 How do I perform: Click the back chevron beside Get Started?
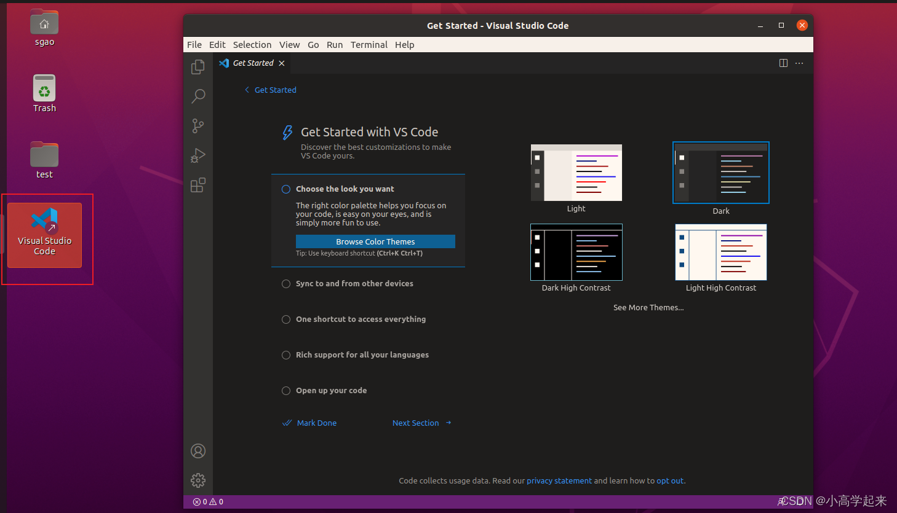tap(247, 90)
